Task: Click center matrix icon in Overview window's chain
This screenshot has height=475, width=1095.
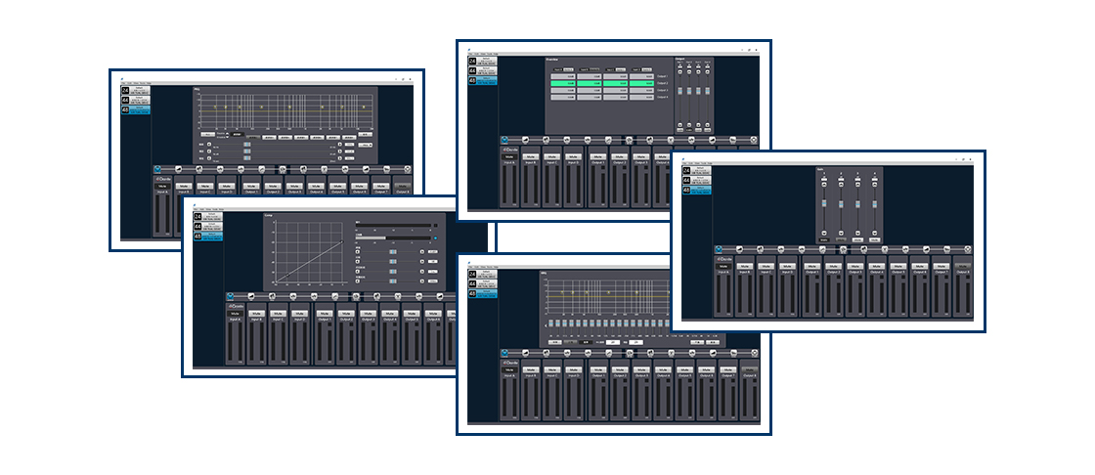Action: coord(629,140)
